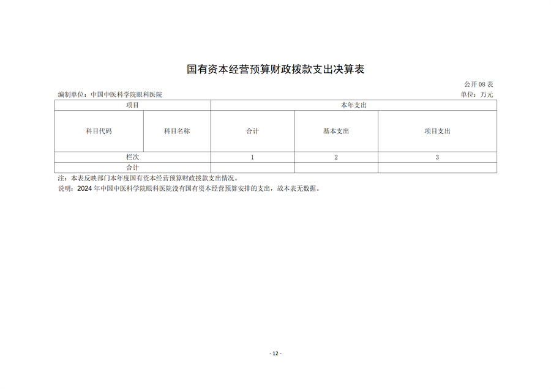This screenshot has height=389, width=551.
Task: Select the 科目代码 column header
Action: pyautogui.click(x=99, y=132)
